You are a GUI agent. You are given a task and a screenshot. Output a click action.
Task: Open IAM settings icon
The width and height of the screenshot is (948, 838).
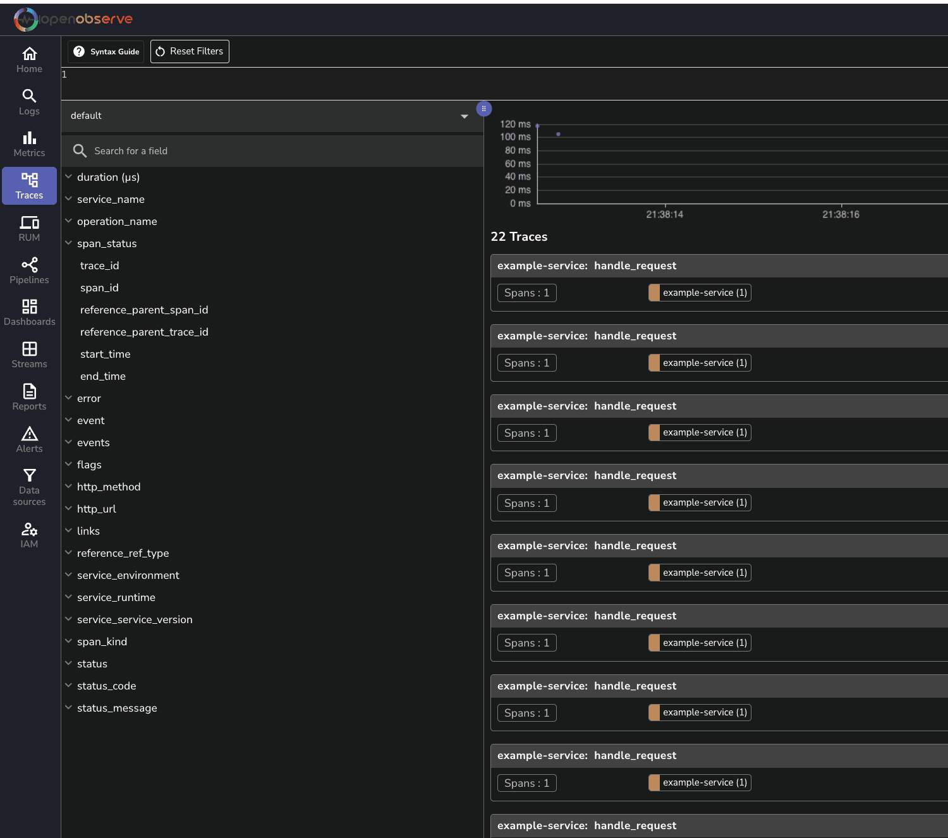click(29, 535)
